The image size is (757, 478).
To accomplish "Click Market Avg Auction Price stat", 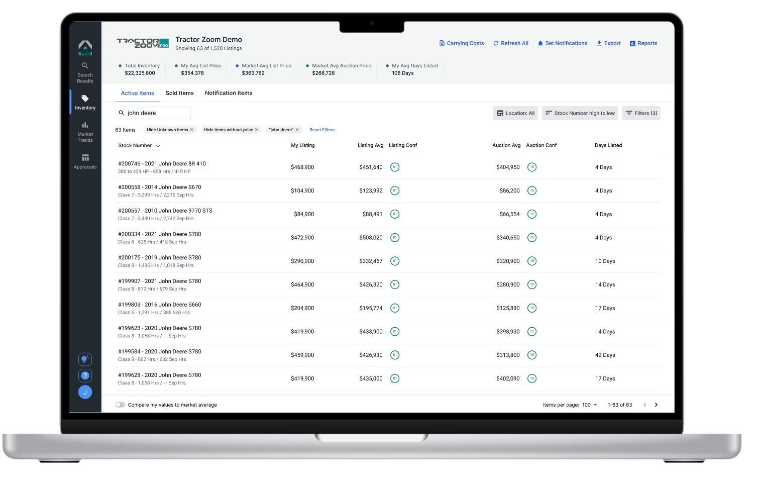I will [339, 69].
